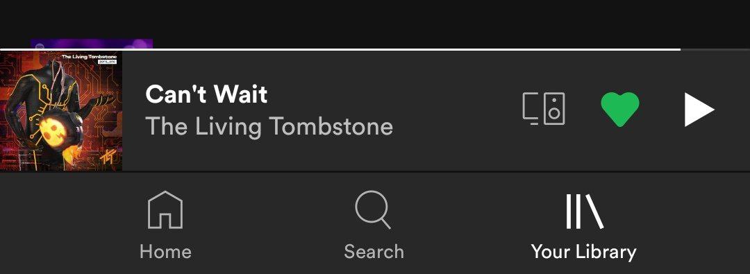Open the partially visible purple playlist thumbnail
Screen dimensions: 750x274
[x=92, y=44]
